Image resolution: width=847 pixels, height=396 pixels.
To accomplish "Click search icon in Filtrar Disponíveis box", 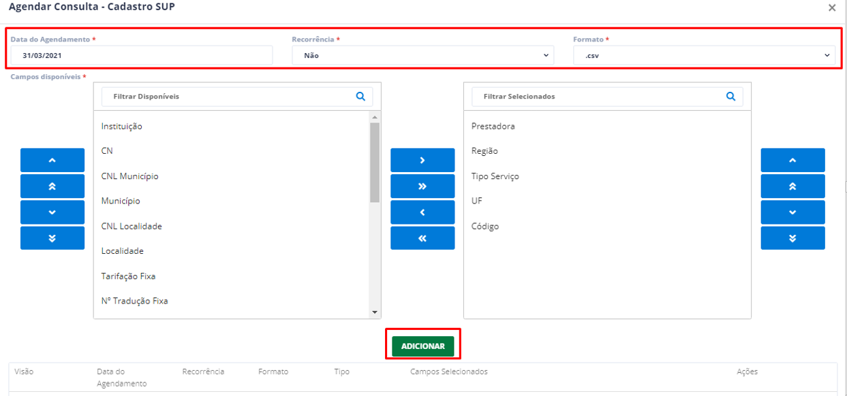I will point(360,97).
